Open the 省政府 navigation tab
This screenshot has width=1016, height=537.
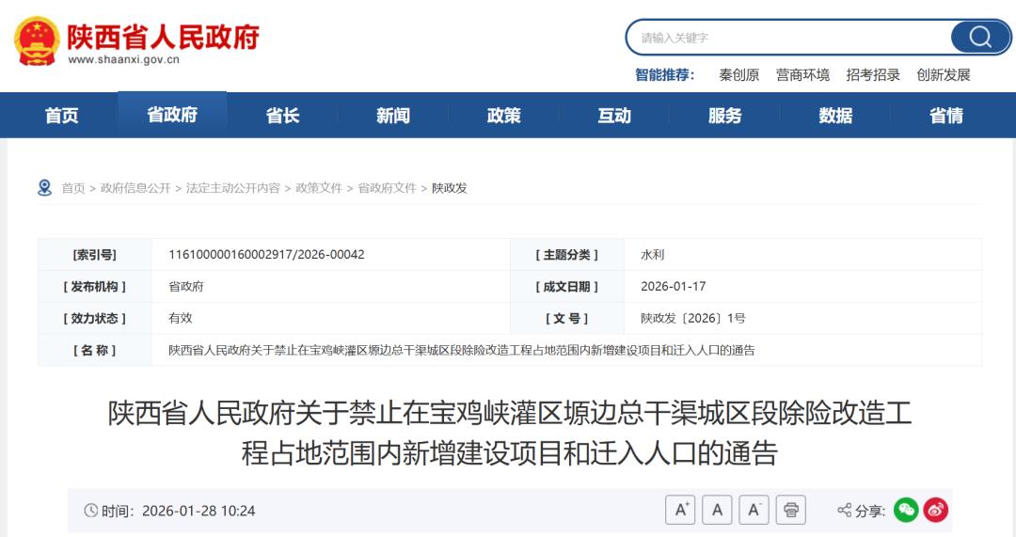pyautogui.click(x=172, y=115)
